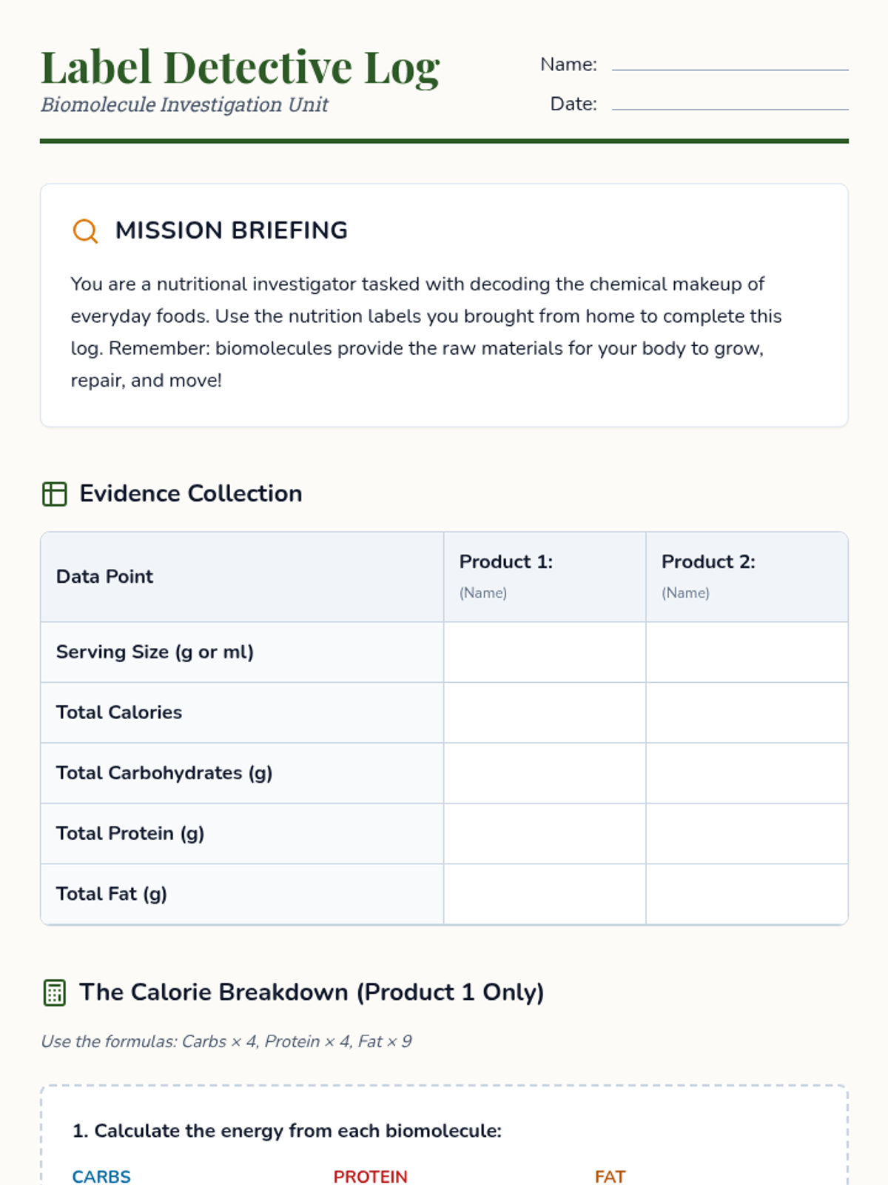This screenshot has width=888, height=1185.
Task: Select Serving Size cell for Product 2
Action: point(746,652)
